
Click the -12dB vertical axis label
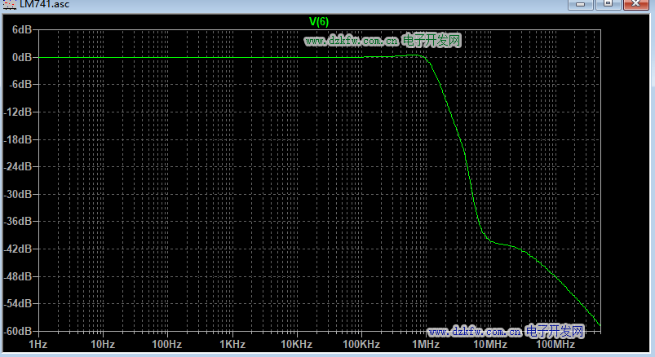18,112
